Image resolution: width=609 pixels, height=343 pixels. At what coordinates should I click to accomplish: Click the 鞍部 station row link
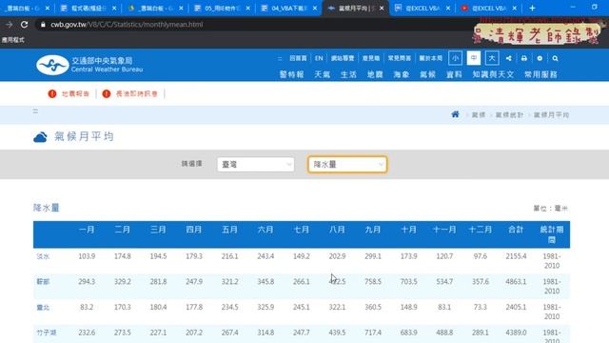click(x=43, y=282)
